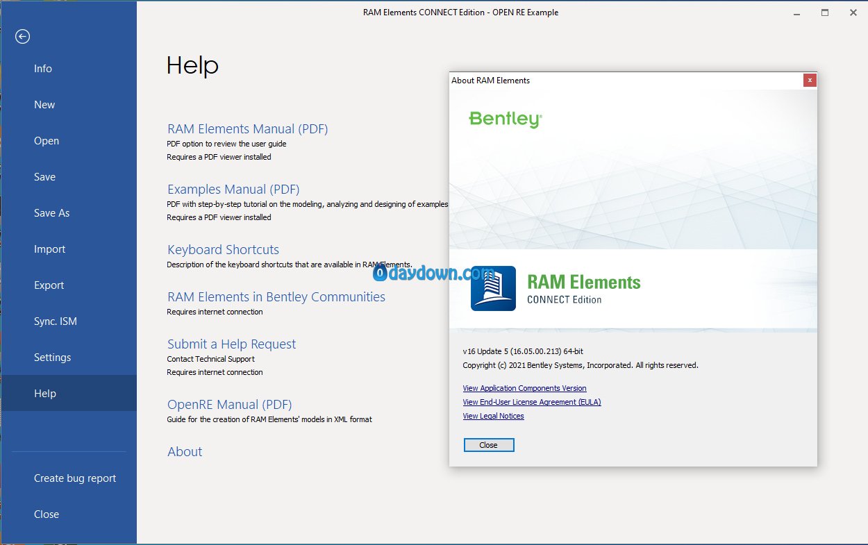868x545 pixels.
Task: Click the Help page heading
Action: pyautogui.click(x=192, y=65)
